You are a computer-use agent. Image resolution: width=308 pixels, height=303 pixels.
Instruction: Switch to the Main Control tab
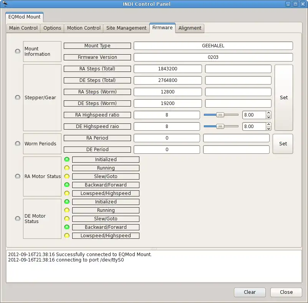[23, 28]
